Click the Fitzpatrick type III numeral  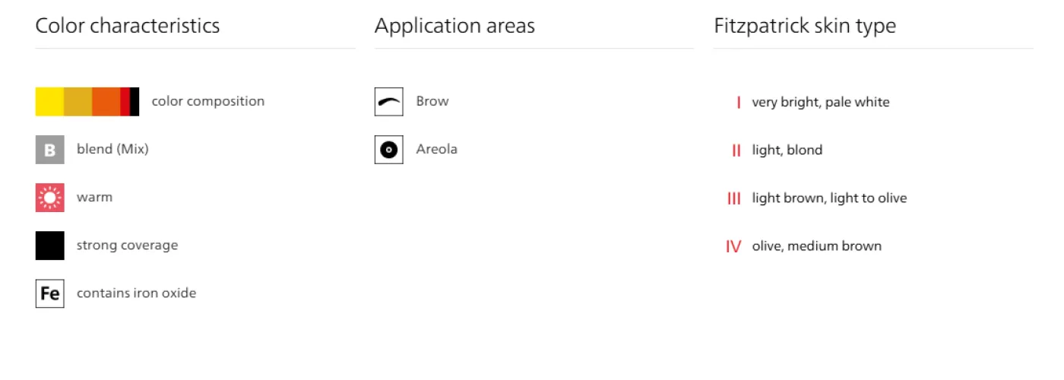(x=734, y=198)
